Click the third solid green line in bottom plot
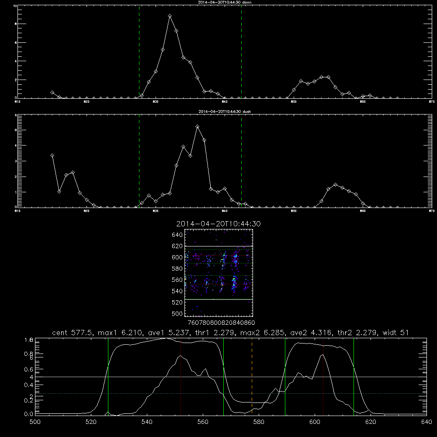437x437 pixels. [285, 376]
